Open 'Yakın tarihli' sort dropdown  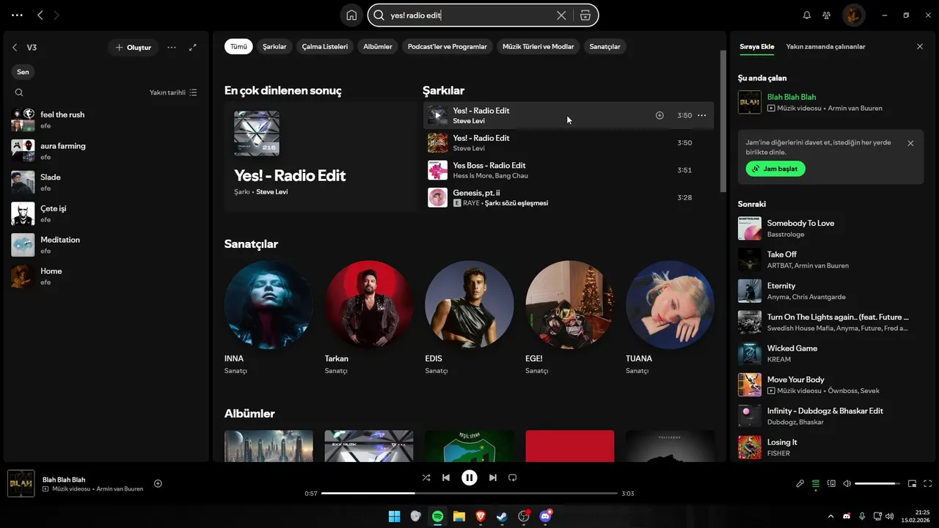click(x=173, y=92)
